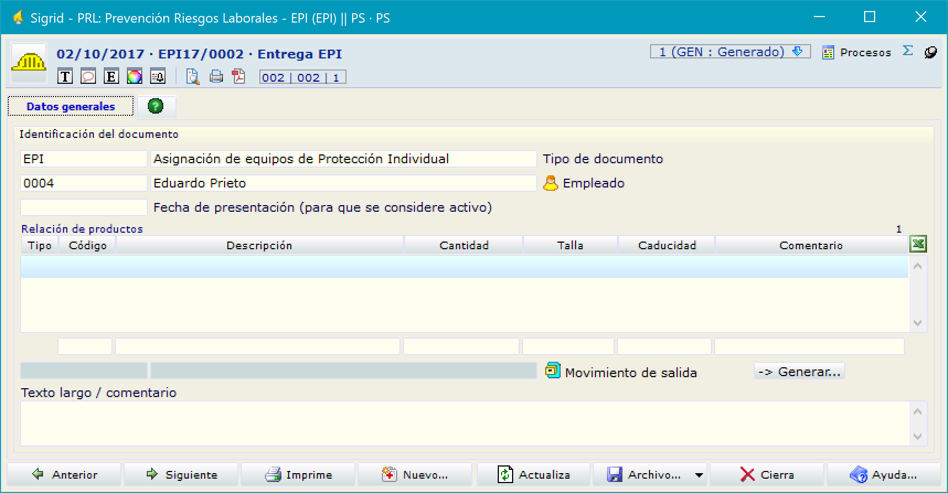Click the 'Asignación de equipos de Protección Individual' field

(x=343, y=159)
